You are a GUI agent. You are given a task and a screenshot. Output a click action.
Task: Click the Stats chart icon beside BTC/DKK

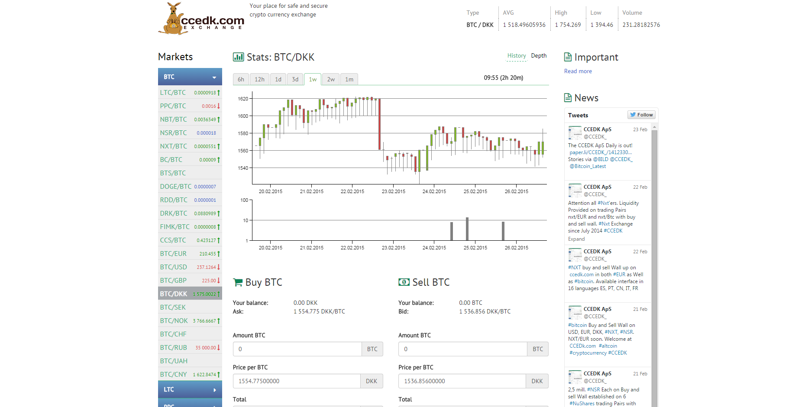click(x=238, y=57)
